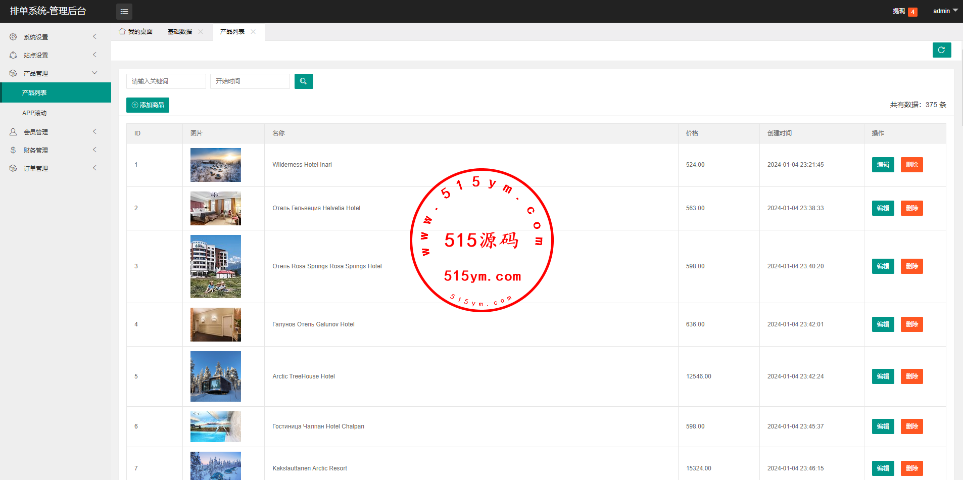The width and height of the screenshot is (963, 480).
Task: Click the green refresh icon button
Action: pyautogui.click(x=941, y=50)
